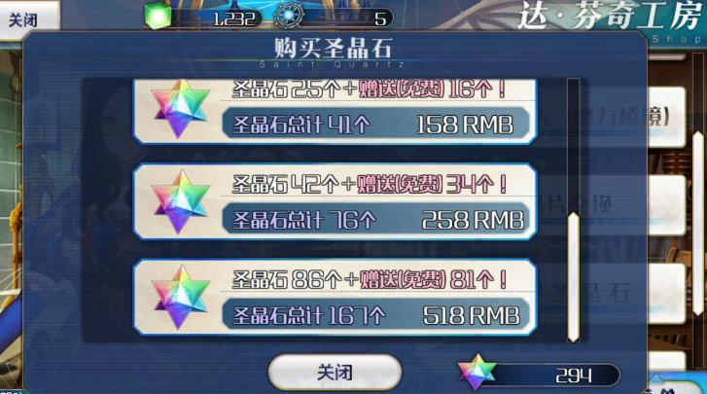
Task: Click the 购买圣晶石 dialog title
Action: click(334, 49)
